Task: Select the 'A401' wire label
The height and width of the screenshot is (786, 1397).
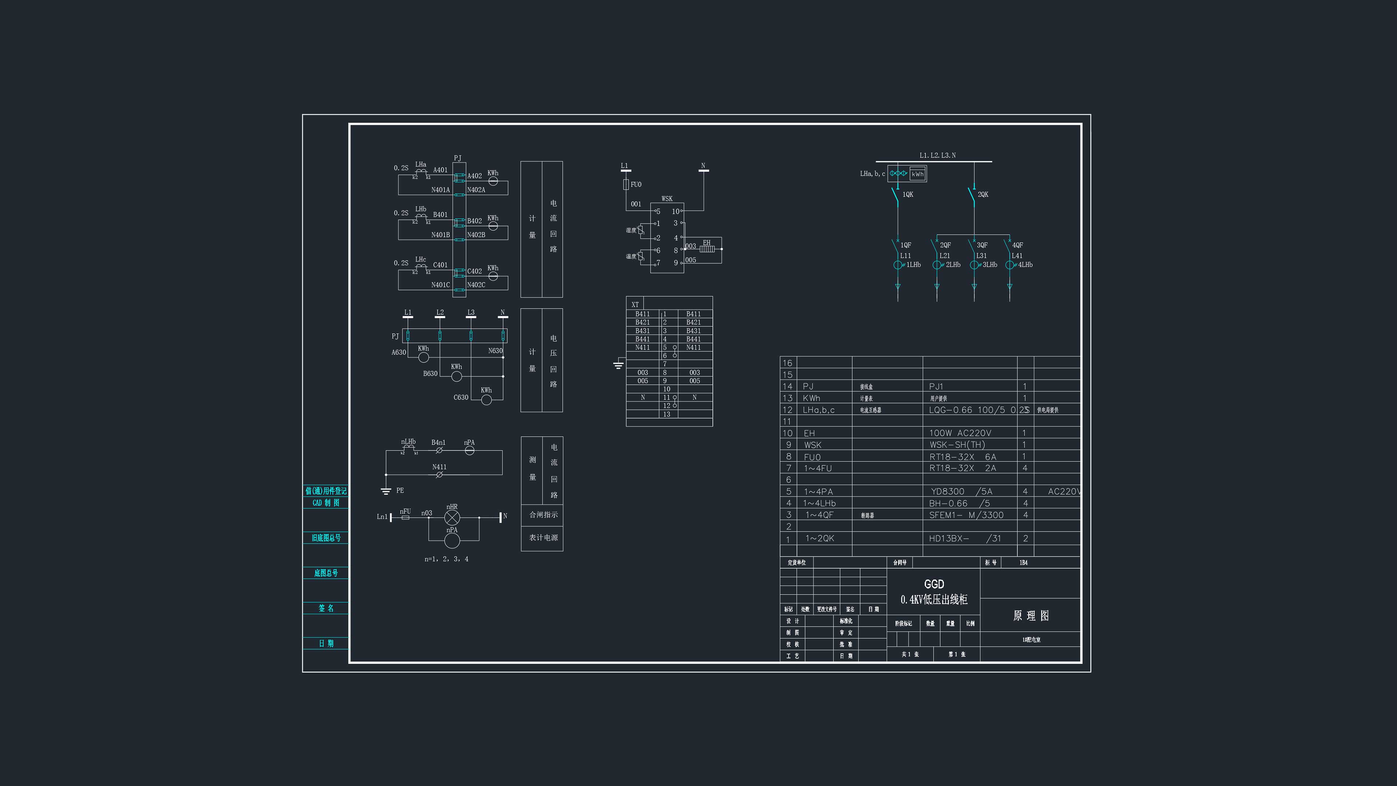Action: click(x=440, y=170)
